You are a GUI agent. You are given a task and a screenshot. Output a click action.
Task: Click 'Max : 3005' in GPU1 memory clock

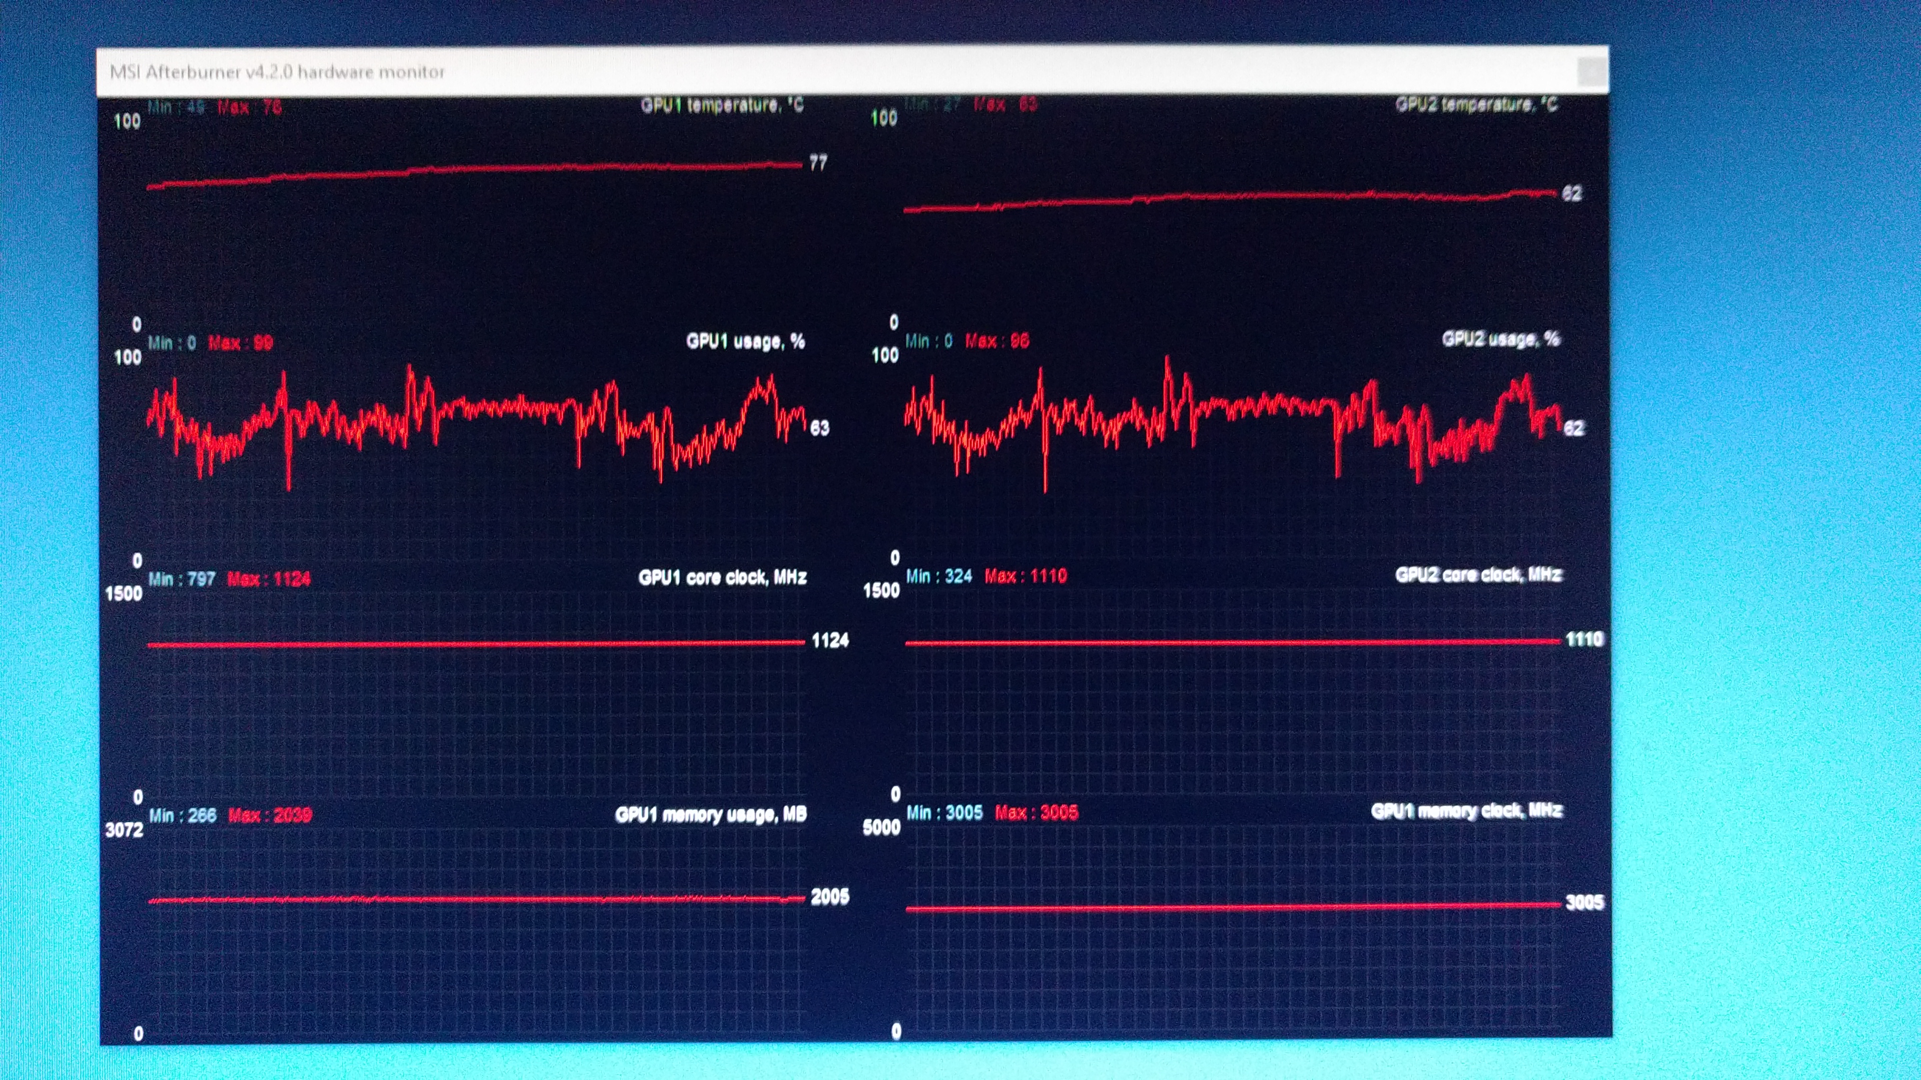point(1037,812)
